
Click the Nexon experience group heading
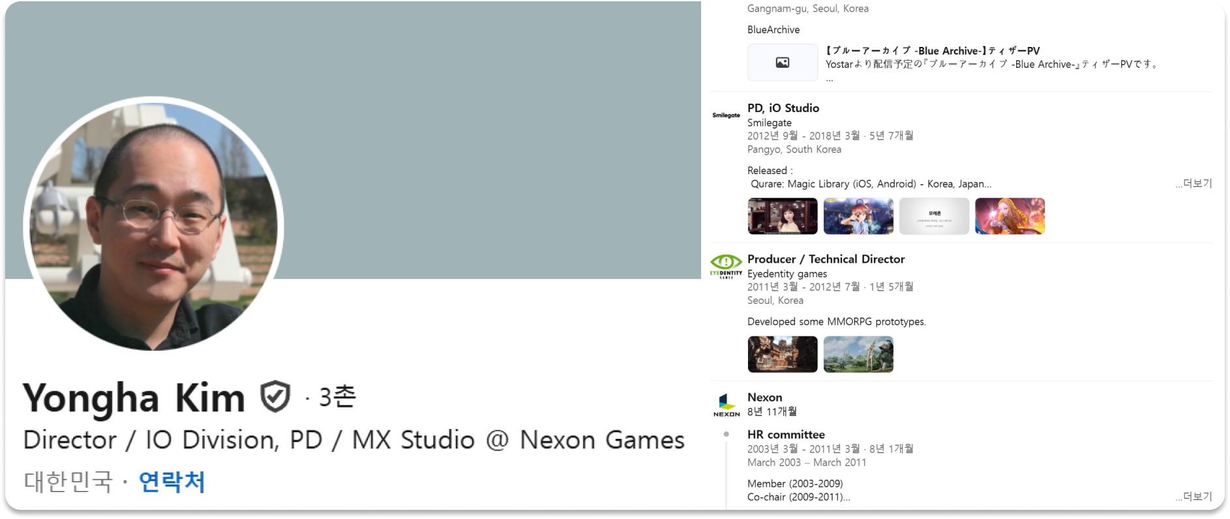click(x=764, y=397)
